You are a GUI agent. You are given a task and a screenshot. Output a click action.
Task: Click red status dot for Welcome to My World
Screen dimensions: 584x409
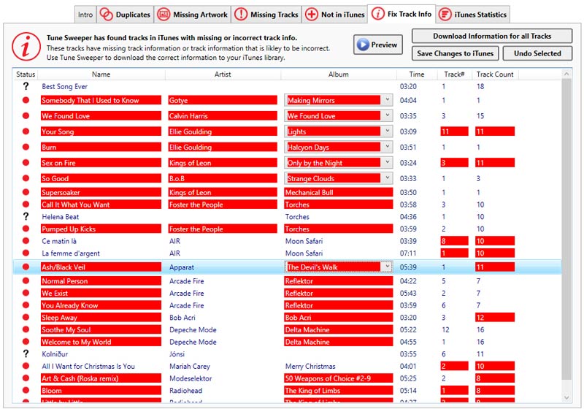click(x=26, y=342)
